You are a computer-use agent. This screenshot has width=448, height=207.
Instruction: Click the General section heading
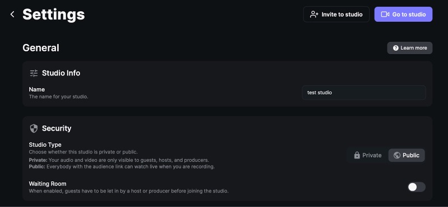pyautogui.click(x=41, y=48)
